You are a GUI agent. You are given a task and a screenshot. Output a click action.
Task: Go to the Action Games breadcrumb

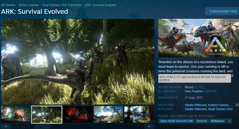click(x=29, y=5)
